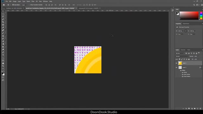Add a layer mask at panel bottom
Image resolution: width=203 pixels, height=114 pixels.
[189, 109]
